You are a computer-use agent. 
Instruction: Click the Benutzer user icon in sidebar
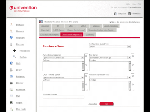tap(11, 25)
